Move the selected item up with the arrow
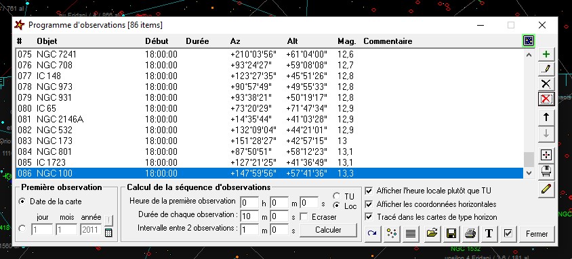The width and height of the screenshot is (572, 259). (546, 117)
